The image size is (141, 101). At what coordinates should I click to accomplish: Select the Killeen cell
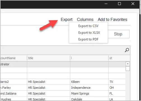(x=89, y=82)
